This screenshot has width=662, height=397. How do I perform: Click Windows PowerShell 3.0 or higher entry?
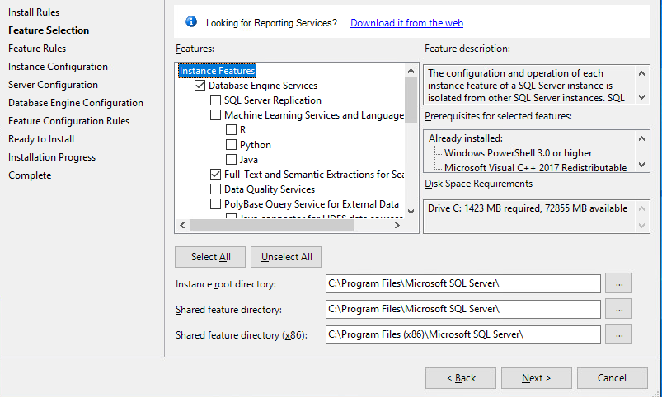click(518, 153)
